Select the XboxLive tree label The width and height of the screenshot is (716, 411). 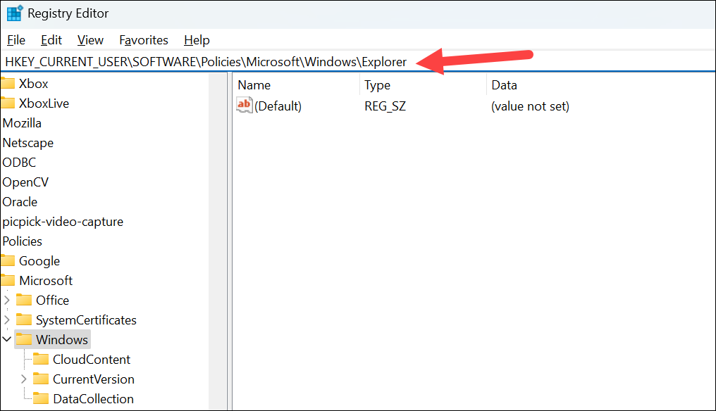pos(44,103)
